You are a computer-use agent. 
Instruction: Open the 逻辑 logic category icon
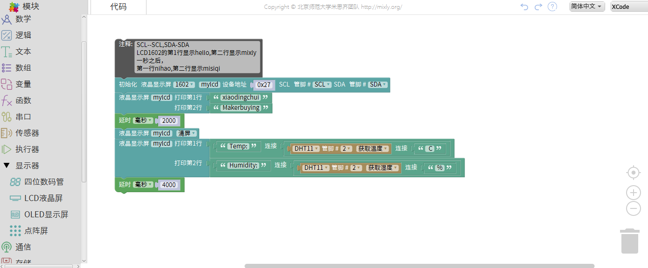[7, 35]
